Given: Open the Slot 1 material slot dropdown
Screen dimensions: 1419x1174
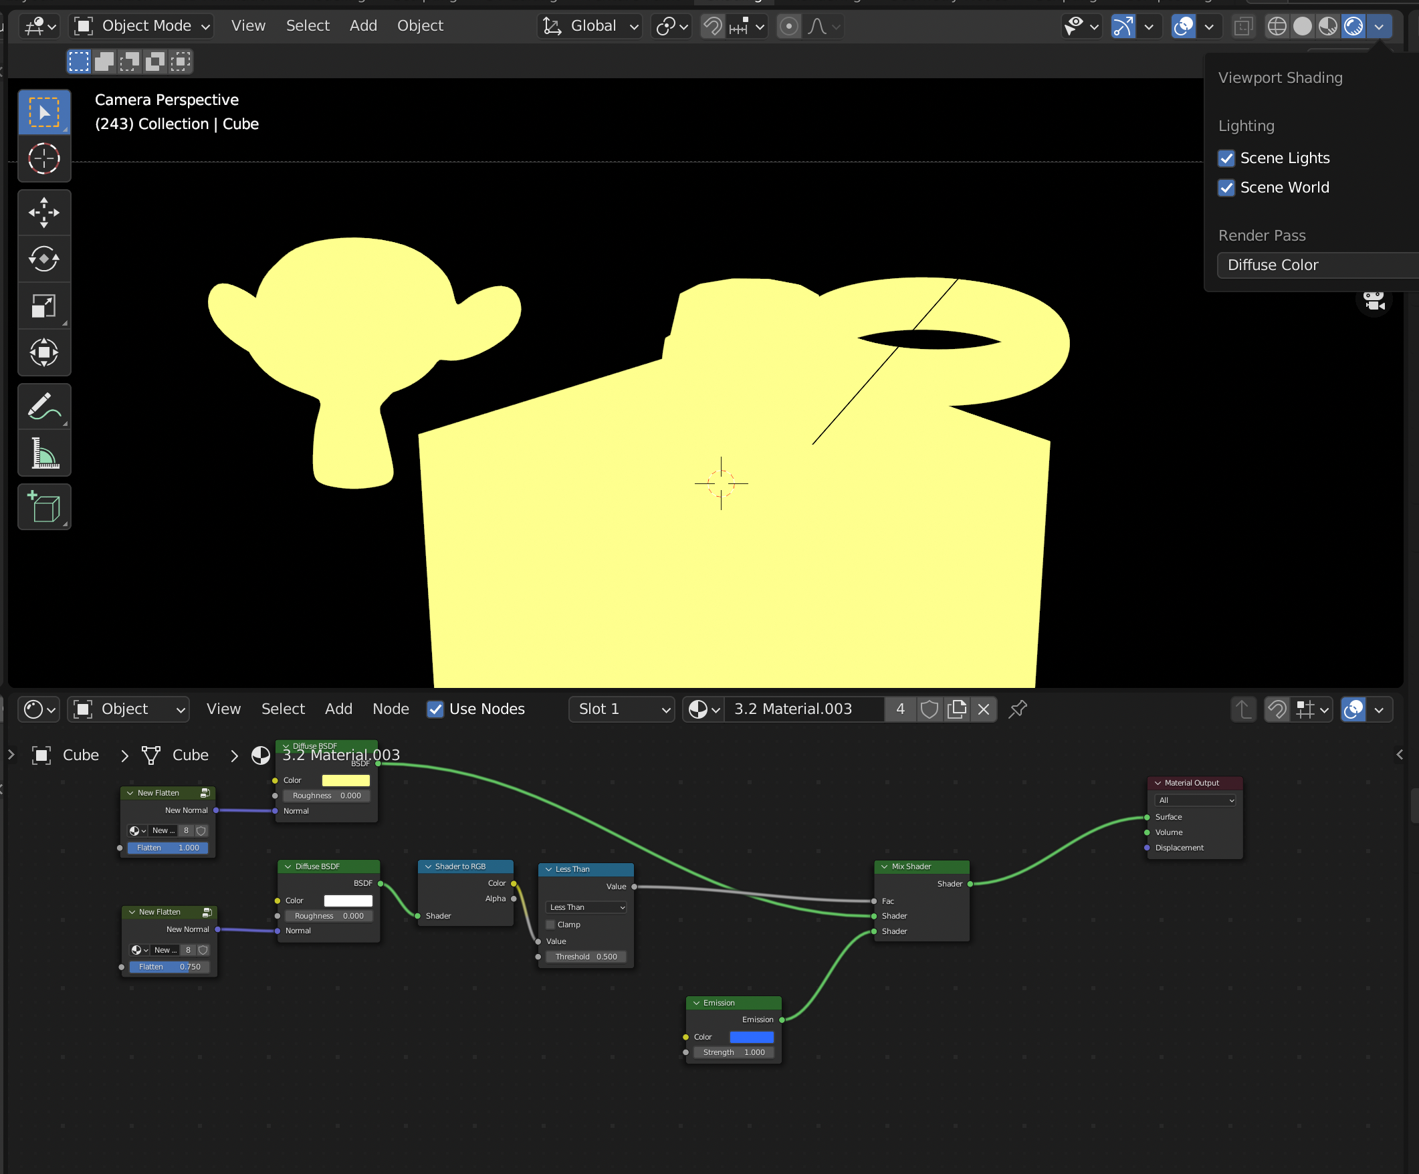Looking at the screenshot, I should (x=622, y=709).
